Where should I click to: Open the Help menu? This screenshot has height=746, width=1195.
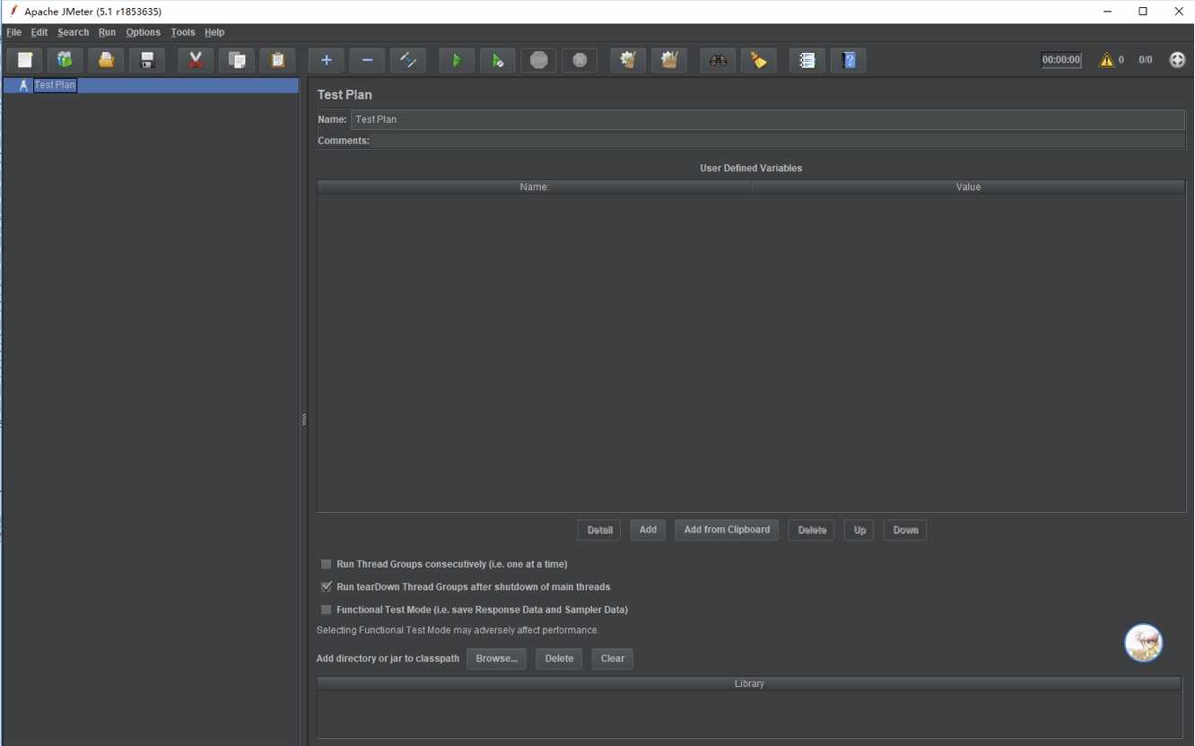tap(214, 32)
